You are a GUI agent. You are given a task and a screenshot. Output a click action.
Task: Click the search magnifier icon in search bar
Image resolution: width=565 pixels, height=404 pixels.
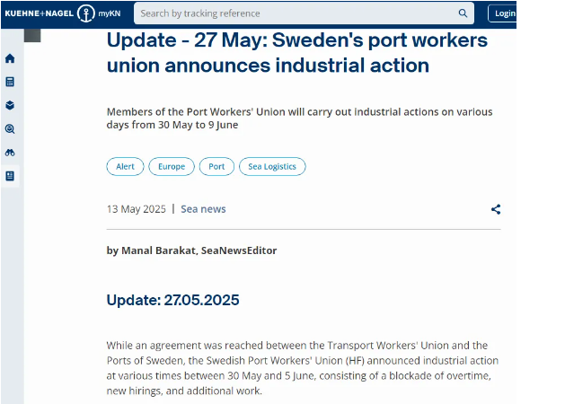(x=463, y=13)
